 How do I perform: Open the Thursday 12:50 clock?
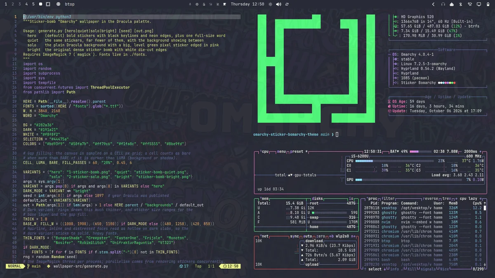click(x=247, y=4)
